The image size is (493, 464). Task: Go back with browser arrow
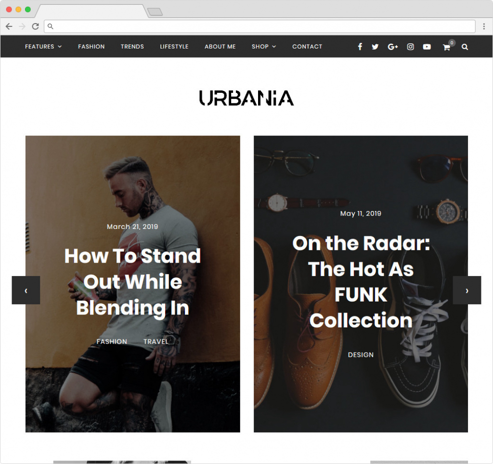coord(9,26)
